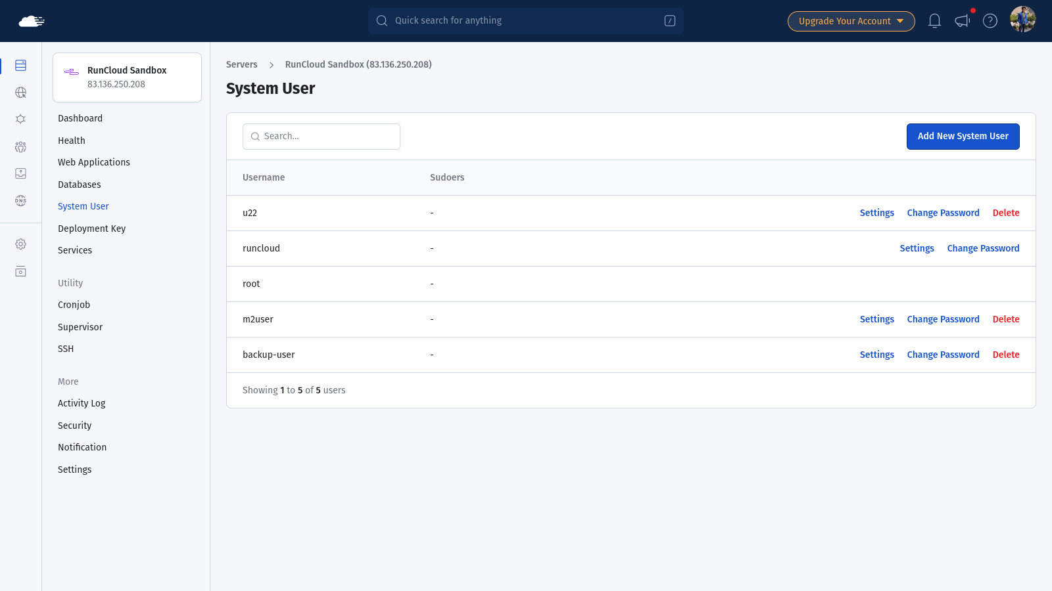1052x591 pixels.
Task: Open Databases in sidebar
Action: point(80,185)
